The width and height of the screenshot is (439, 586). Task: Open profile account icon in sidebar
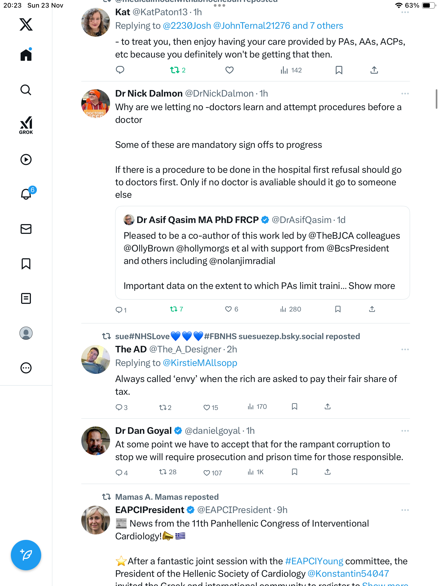click(x=26, y=333)
